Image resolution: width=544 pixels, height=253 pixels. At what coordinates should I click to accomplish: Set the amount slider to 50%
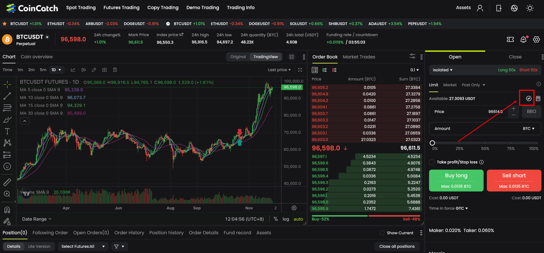pos(485,143)
